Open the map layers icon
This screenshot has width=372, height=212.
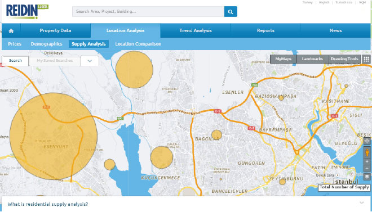pyautogui.click(x=367, y=177)
